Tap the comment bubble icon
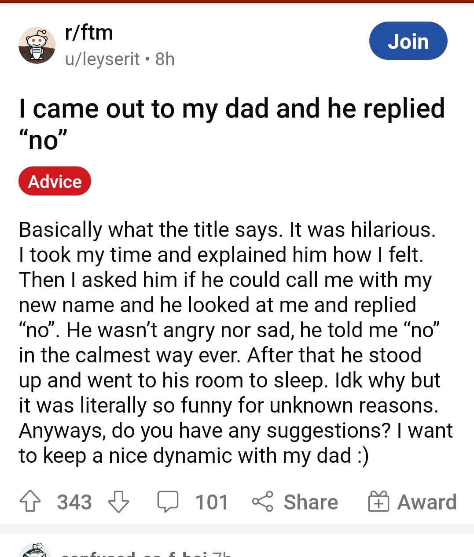Image resolution: width=474 pixels, height=557 pixels. click(x=168, y=502)
